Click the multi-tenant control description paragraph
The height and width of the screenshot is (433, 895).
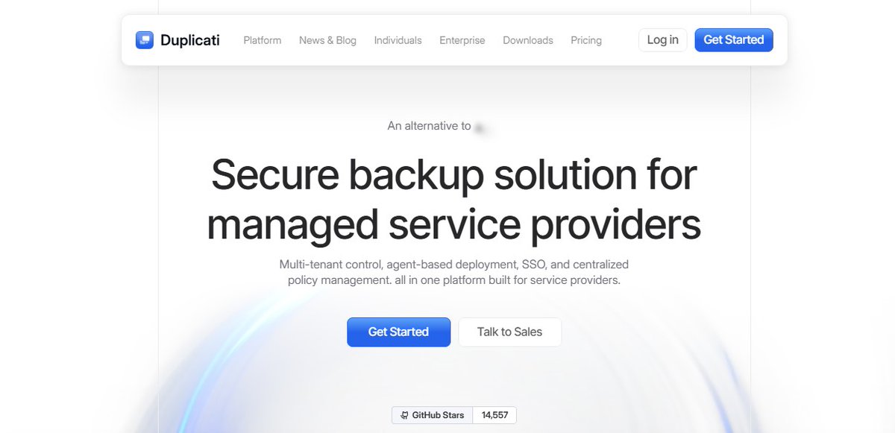tap(454, 273)
